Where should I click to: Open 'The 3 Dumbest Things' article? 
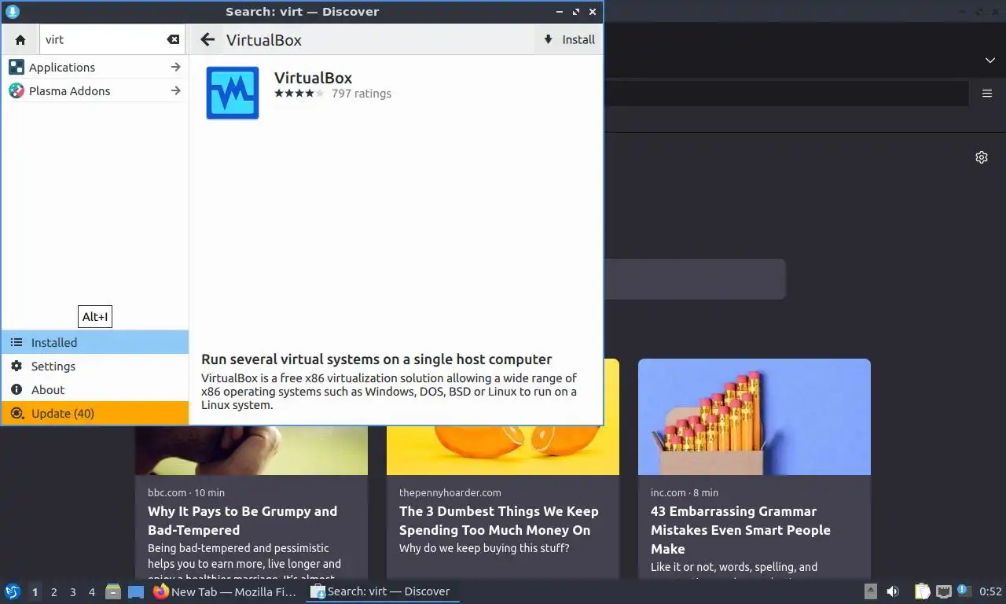[x=499, y=521]
